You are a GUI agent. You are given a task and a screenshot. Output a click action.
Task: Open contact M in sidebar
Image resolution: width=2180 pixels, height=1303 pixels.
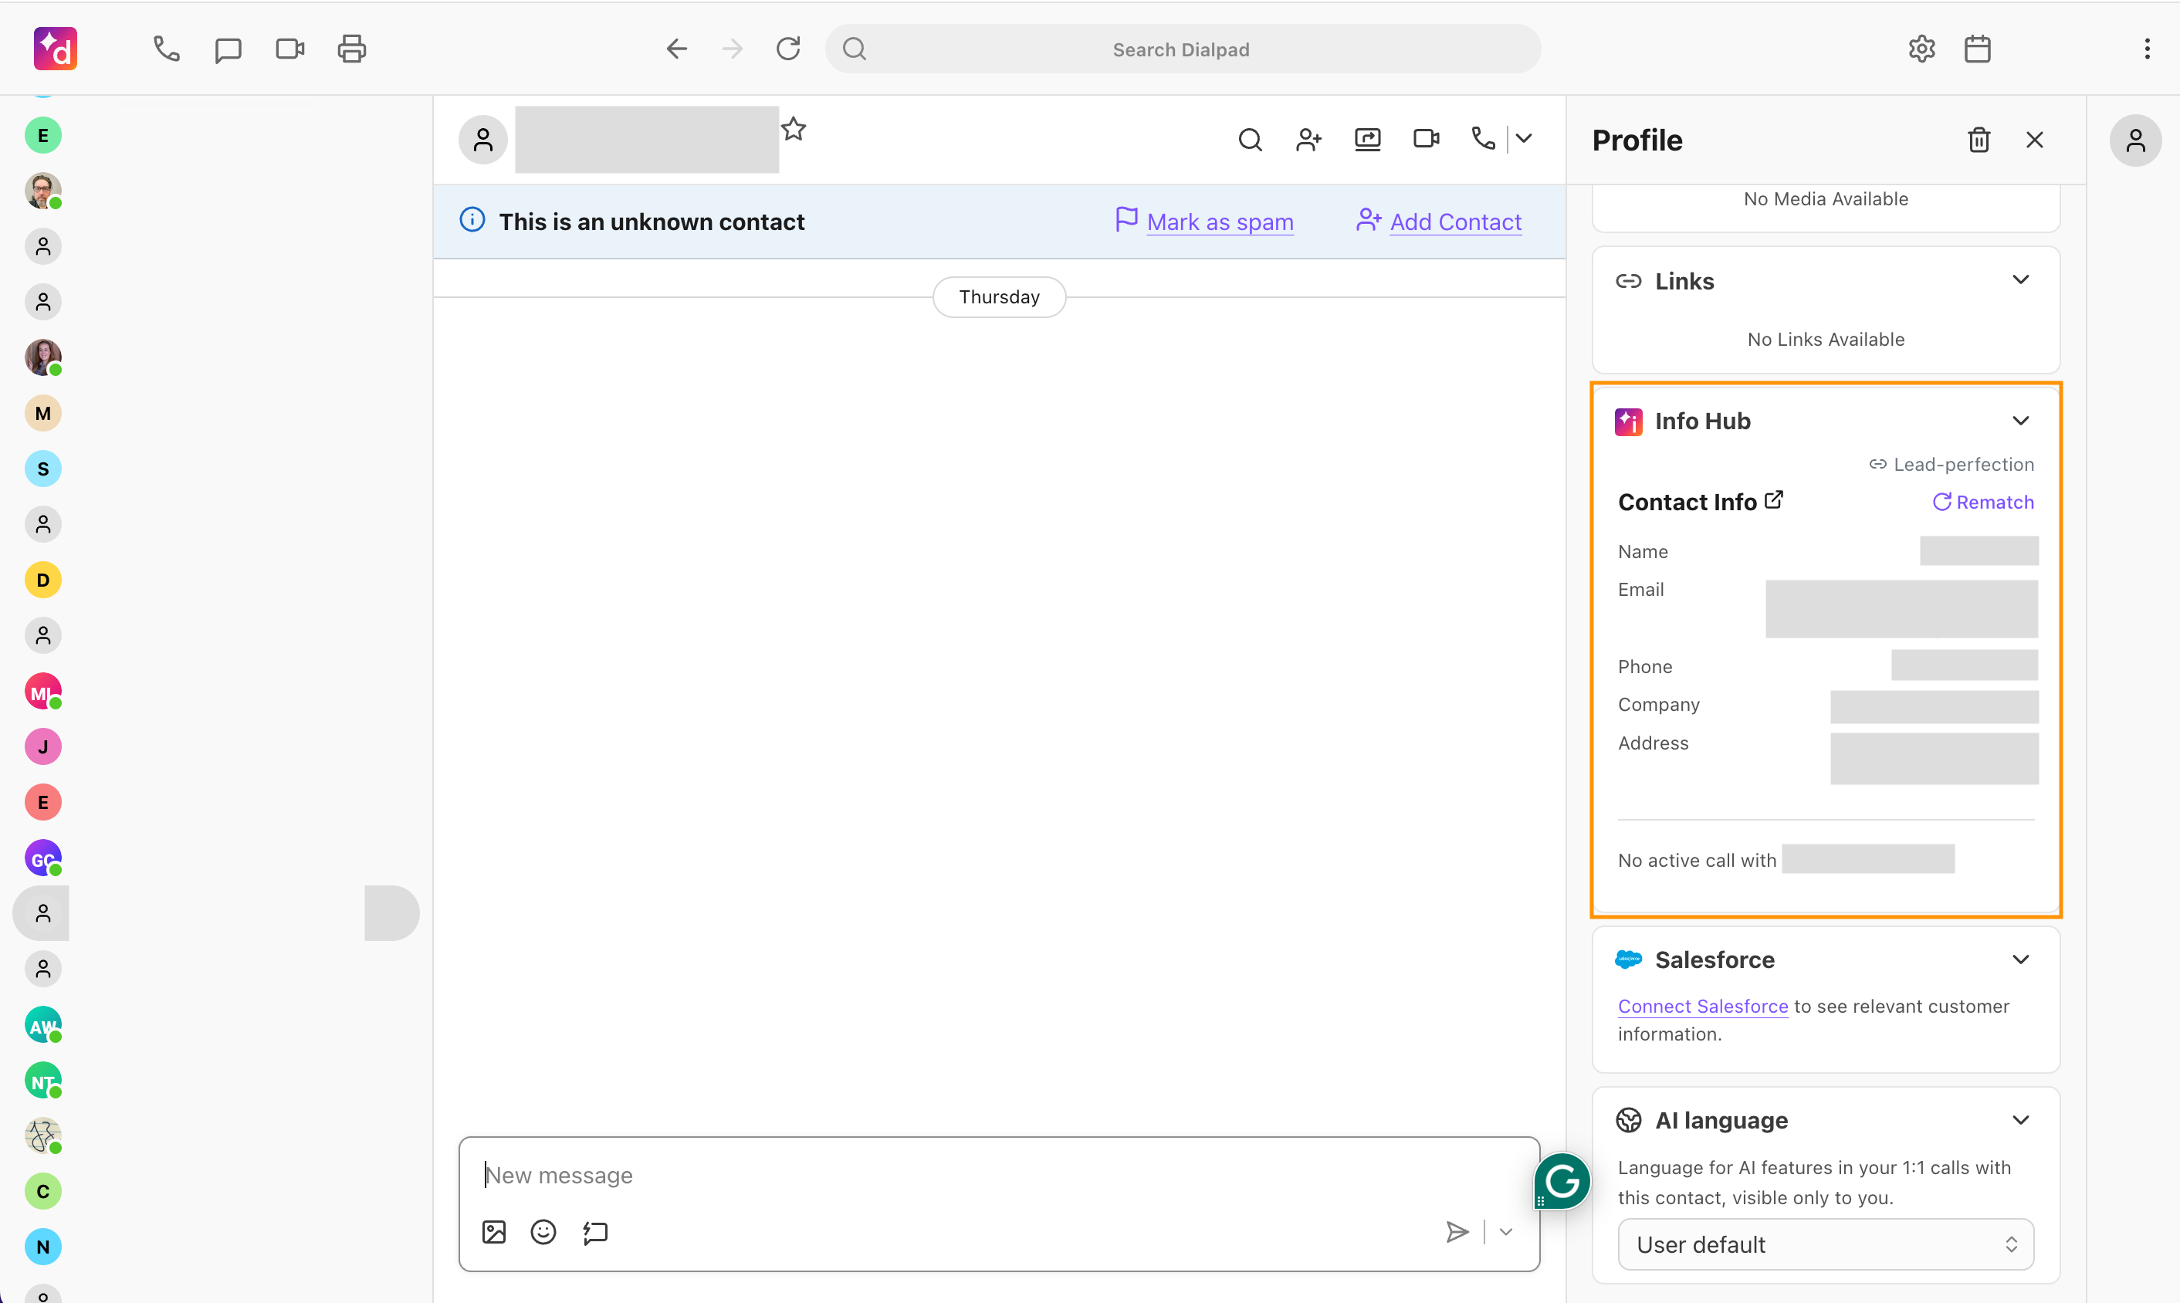tap(43, 413)
